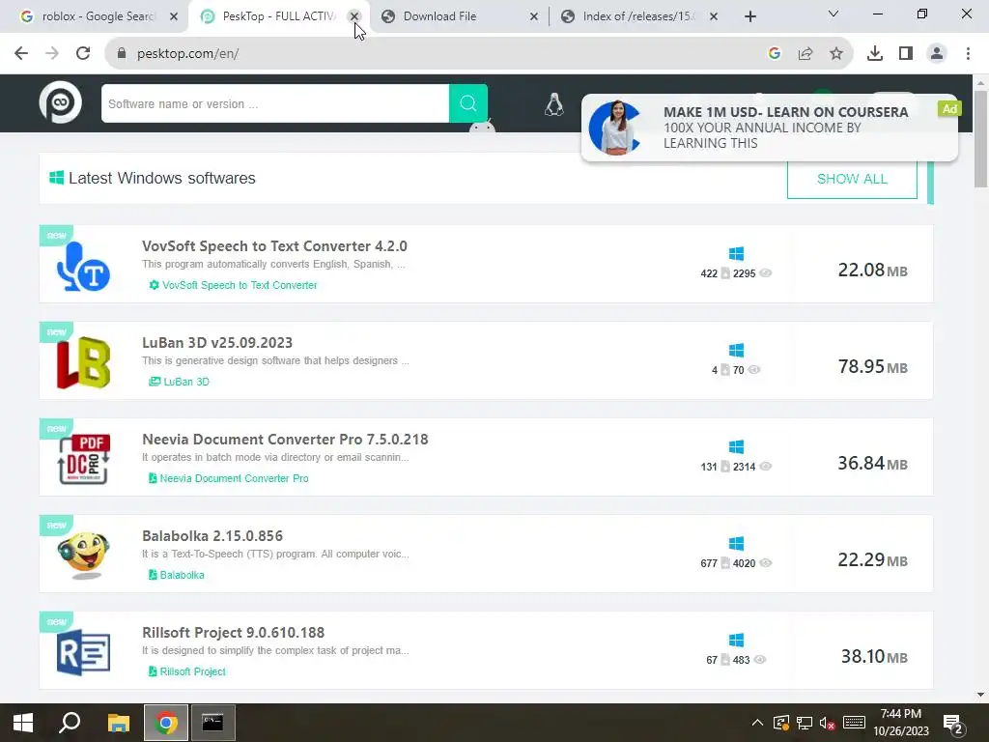
Task: Switch to the Index of /releases tab
Action: click(x=637, y=16)
